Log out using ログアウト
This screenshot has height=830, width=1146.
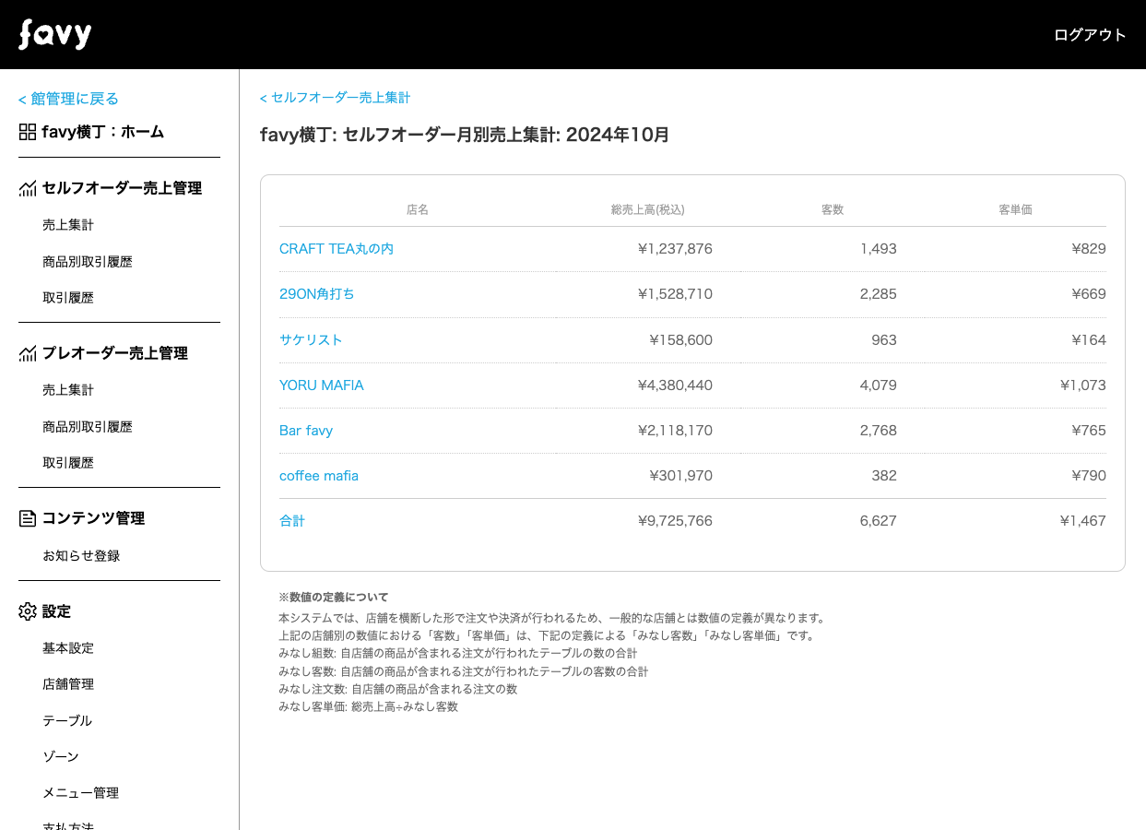[1090, 35]
